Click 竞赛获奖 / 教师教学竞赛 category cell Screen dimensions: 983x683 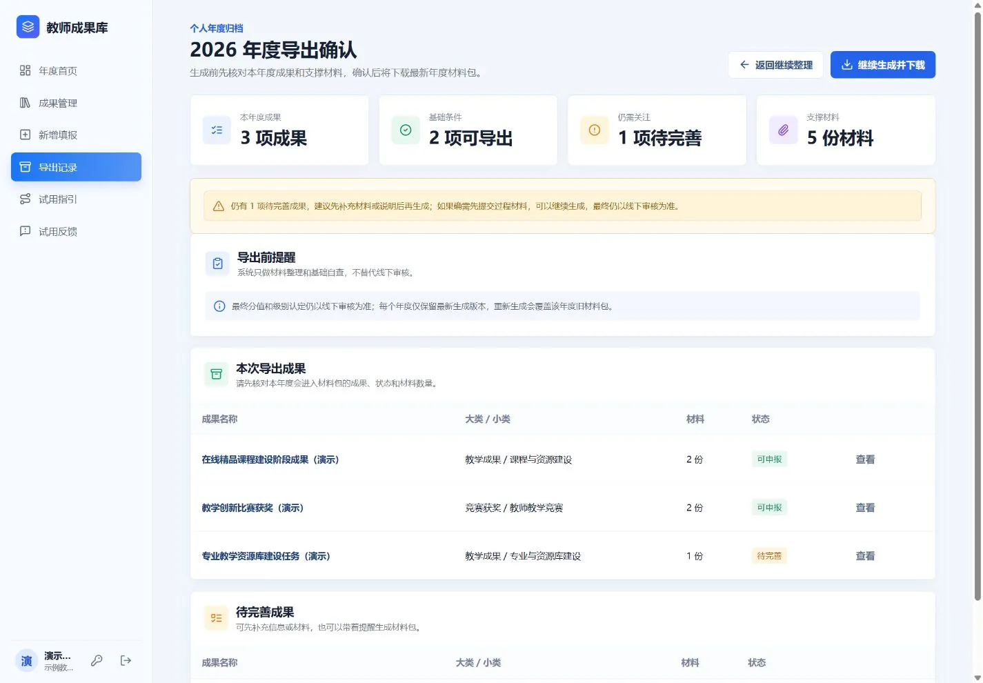click(514, 508)
